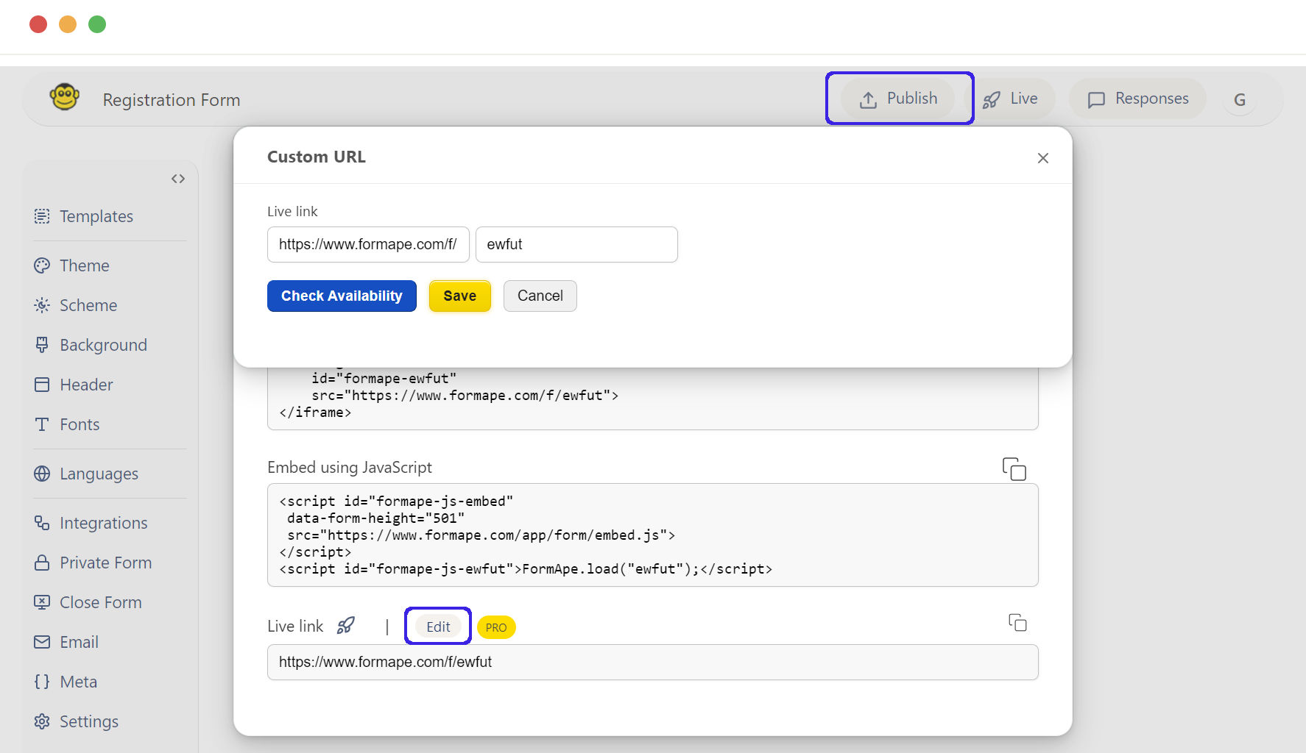Click the Close Form screen icon
The image size is (1306, 753).
(x=42, y=602)
